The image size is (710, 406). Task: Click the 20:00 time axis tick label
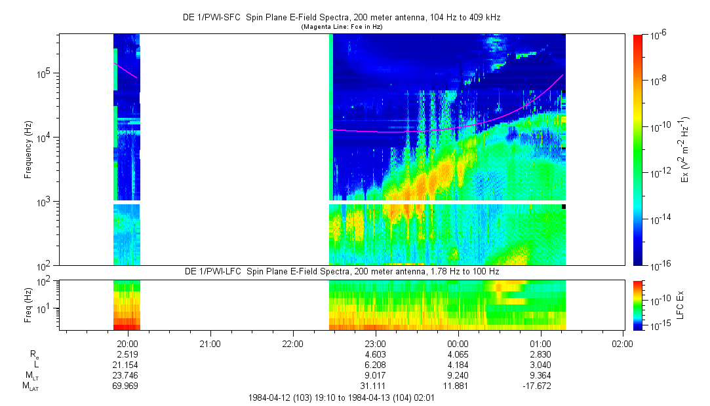(127, 343)
